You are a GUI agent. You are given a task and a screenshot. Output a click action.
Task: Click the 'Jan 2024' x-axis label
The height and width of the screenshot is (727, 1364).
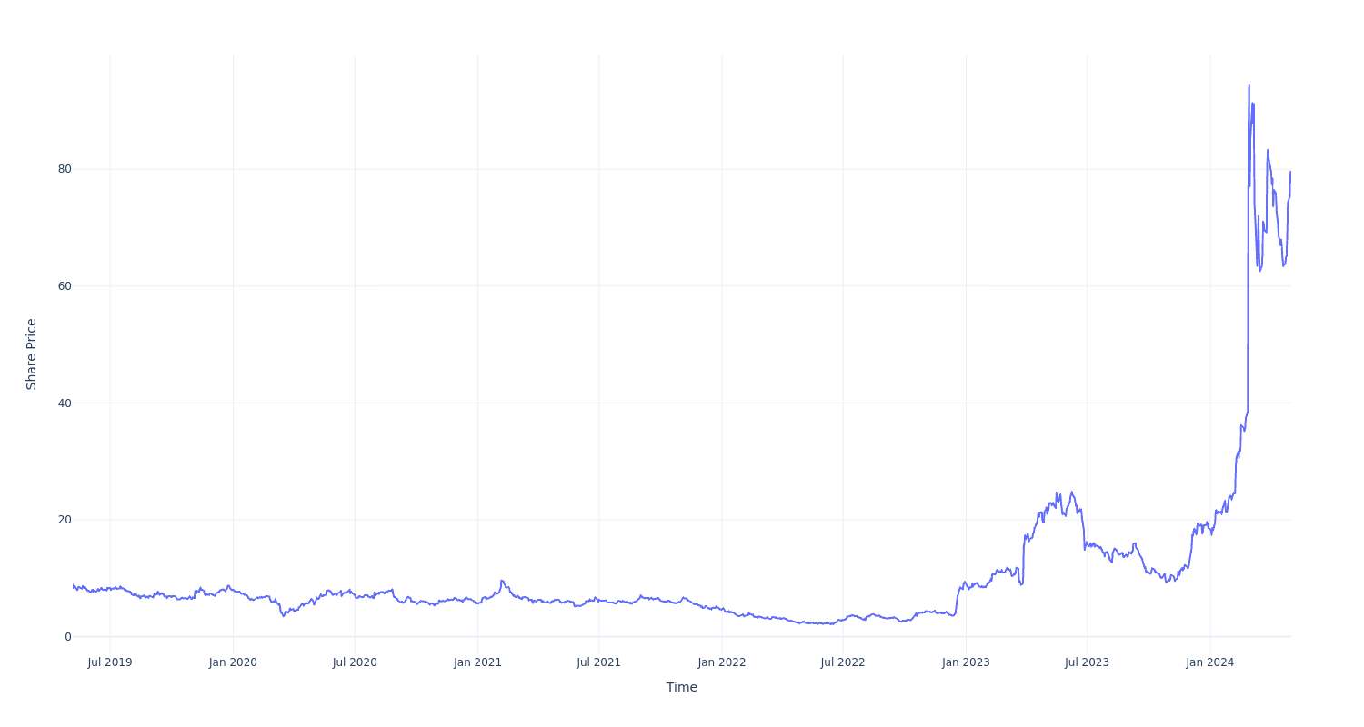click(1210, 662)
